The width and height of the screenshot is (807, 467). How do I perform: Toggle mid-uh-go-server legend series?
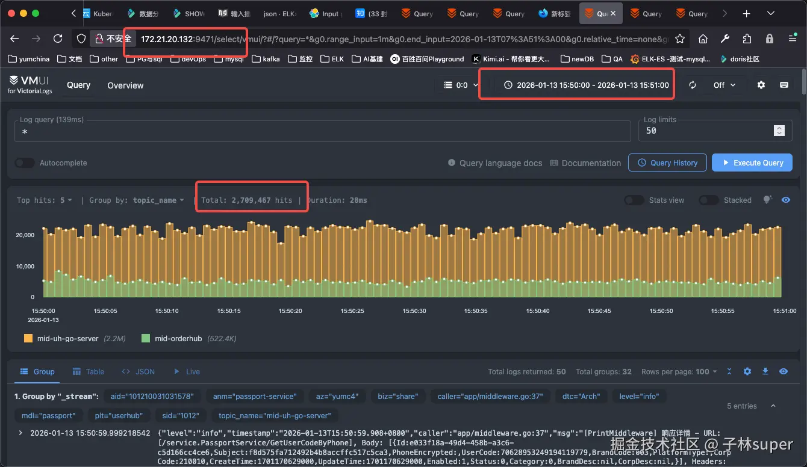pos(75,338)
